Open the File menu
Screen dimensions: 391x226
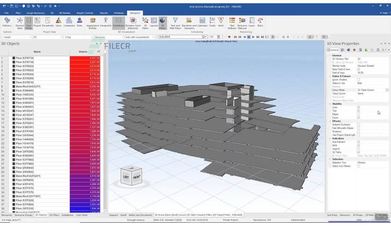coord(7,13)
